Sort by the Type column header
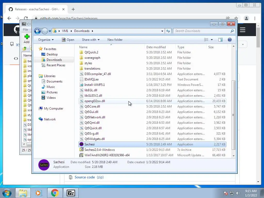This screenshot has width=264, height=198. [x=191, y=47]
